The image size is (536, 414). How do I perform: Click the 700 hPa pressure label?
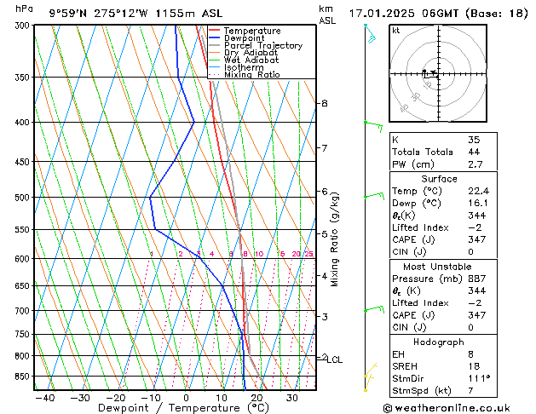click(24, 311)
